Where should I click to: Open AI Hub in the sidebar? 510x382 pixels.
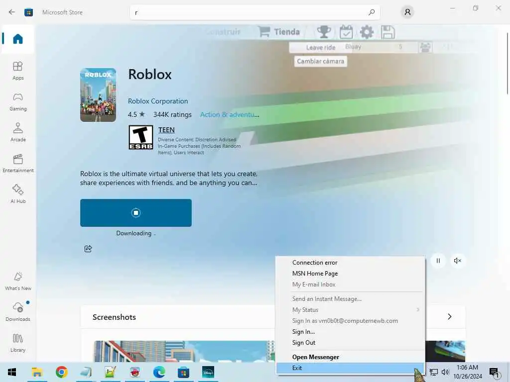tap(18, 194)
